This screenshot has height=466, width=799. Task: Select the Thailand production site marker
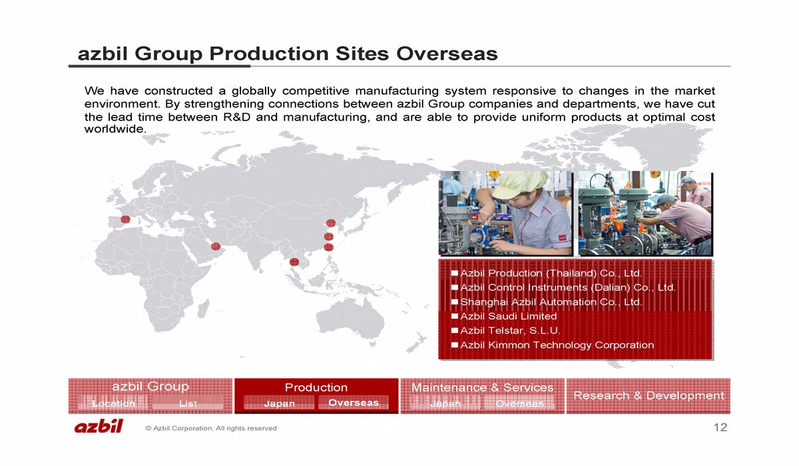(294, 262)
